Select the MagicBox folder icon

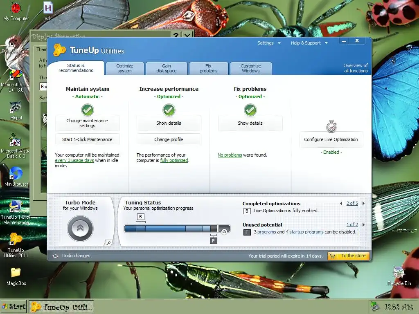(x=16, y=276)
